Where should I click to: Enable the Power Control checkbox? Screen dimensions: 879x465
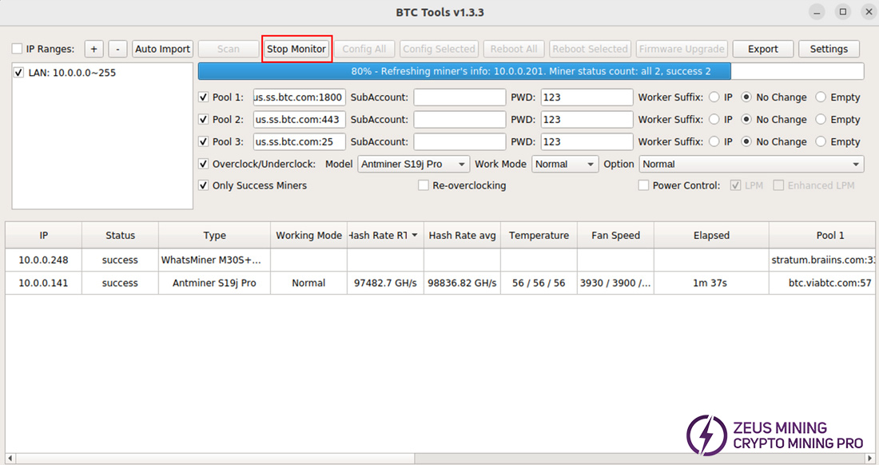tap(644, 185)
